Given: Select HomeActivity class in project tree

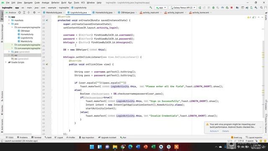Looking at the screenshot, I should coord(27,34).
